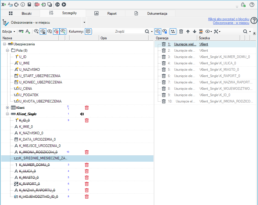Toggle the grouped view button in operations toolbar
The image size is (258, 205).
click(x=173, y=31)
